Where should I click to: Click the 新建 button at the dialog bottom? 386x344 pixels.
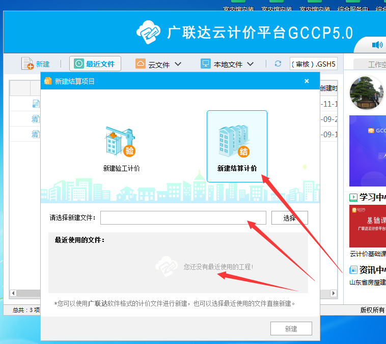pyautogui.click(x=291, y=329)
